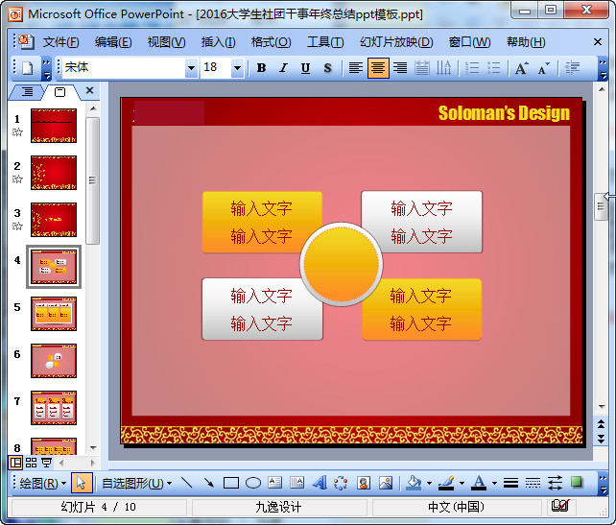Decrease font size
The height and width of the screenshot is (525, 616).
[544, 68]
